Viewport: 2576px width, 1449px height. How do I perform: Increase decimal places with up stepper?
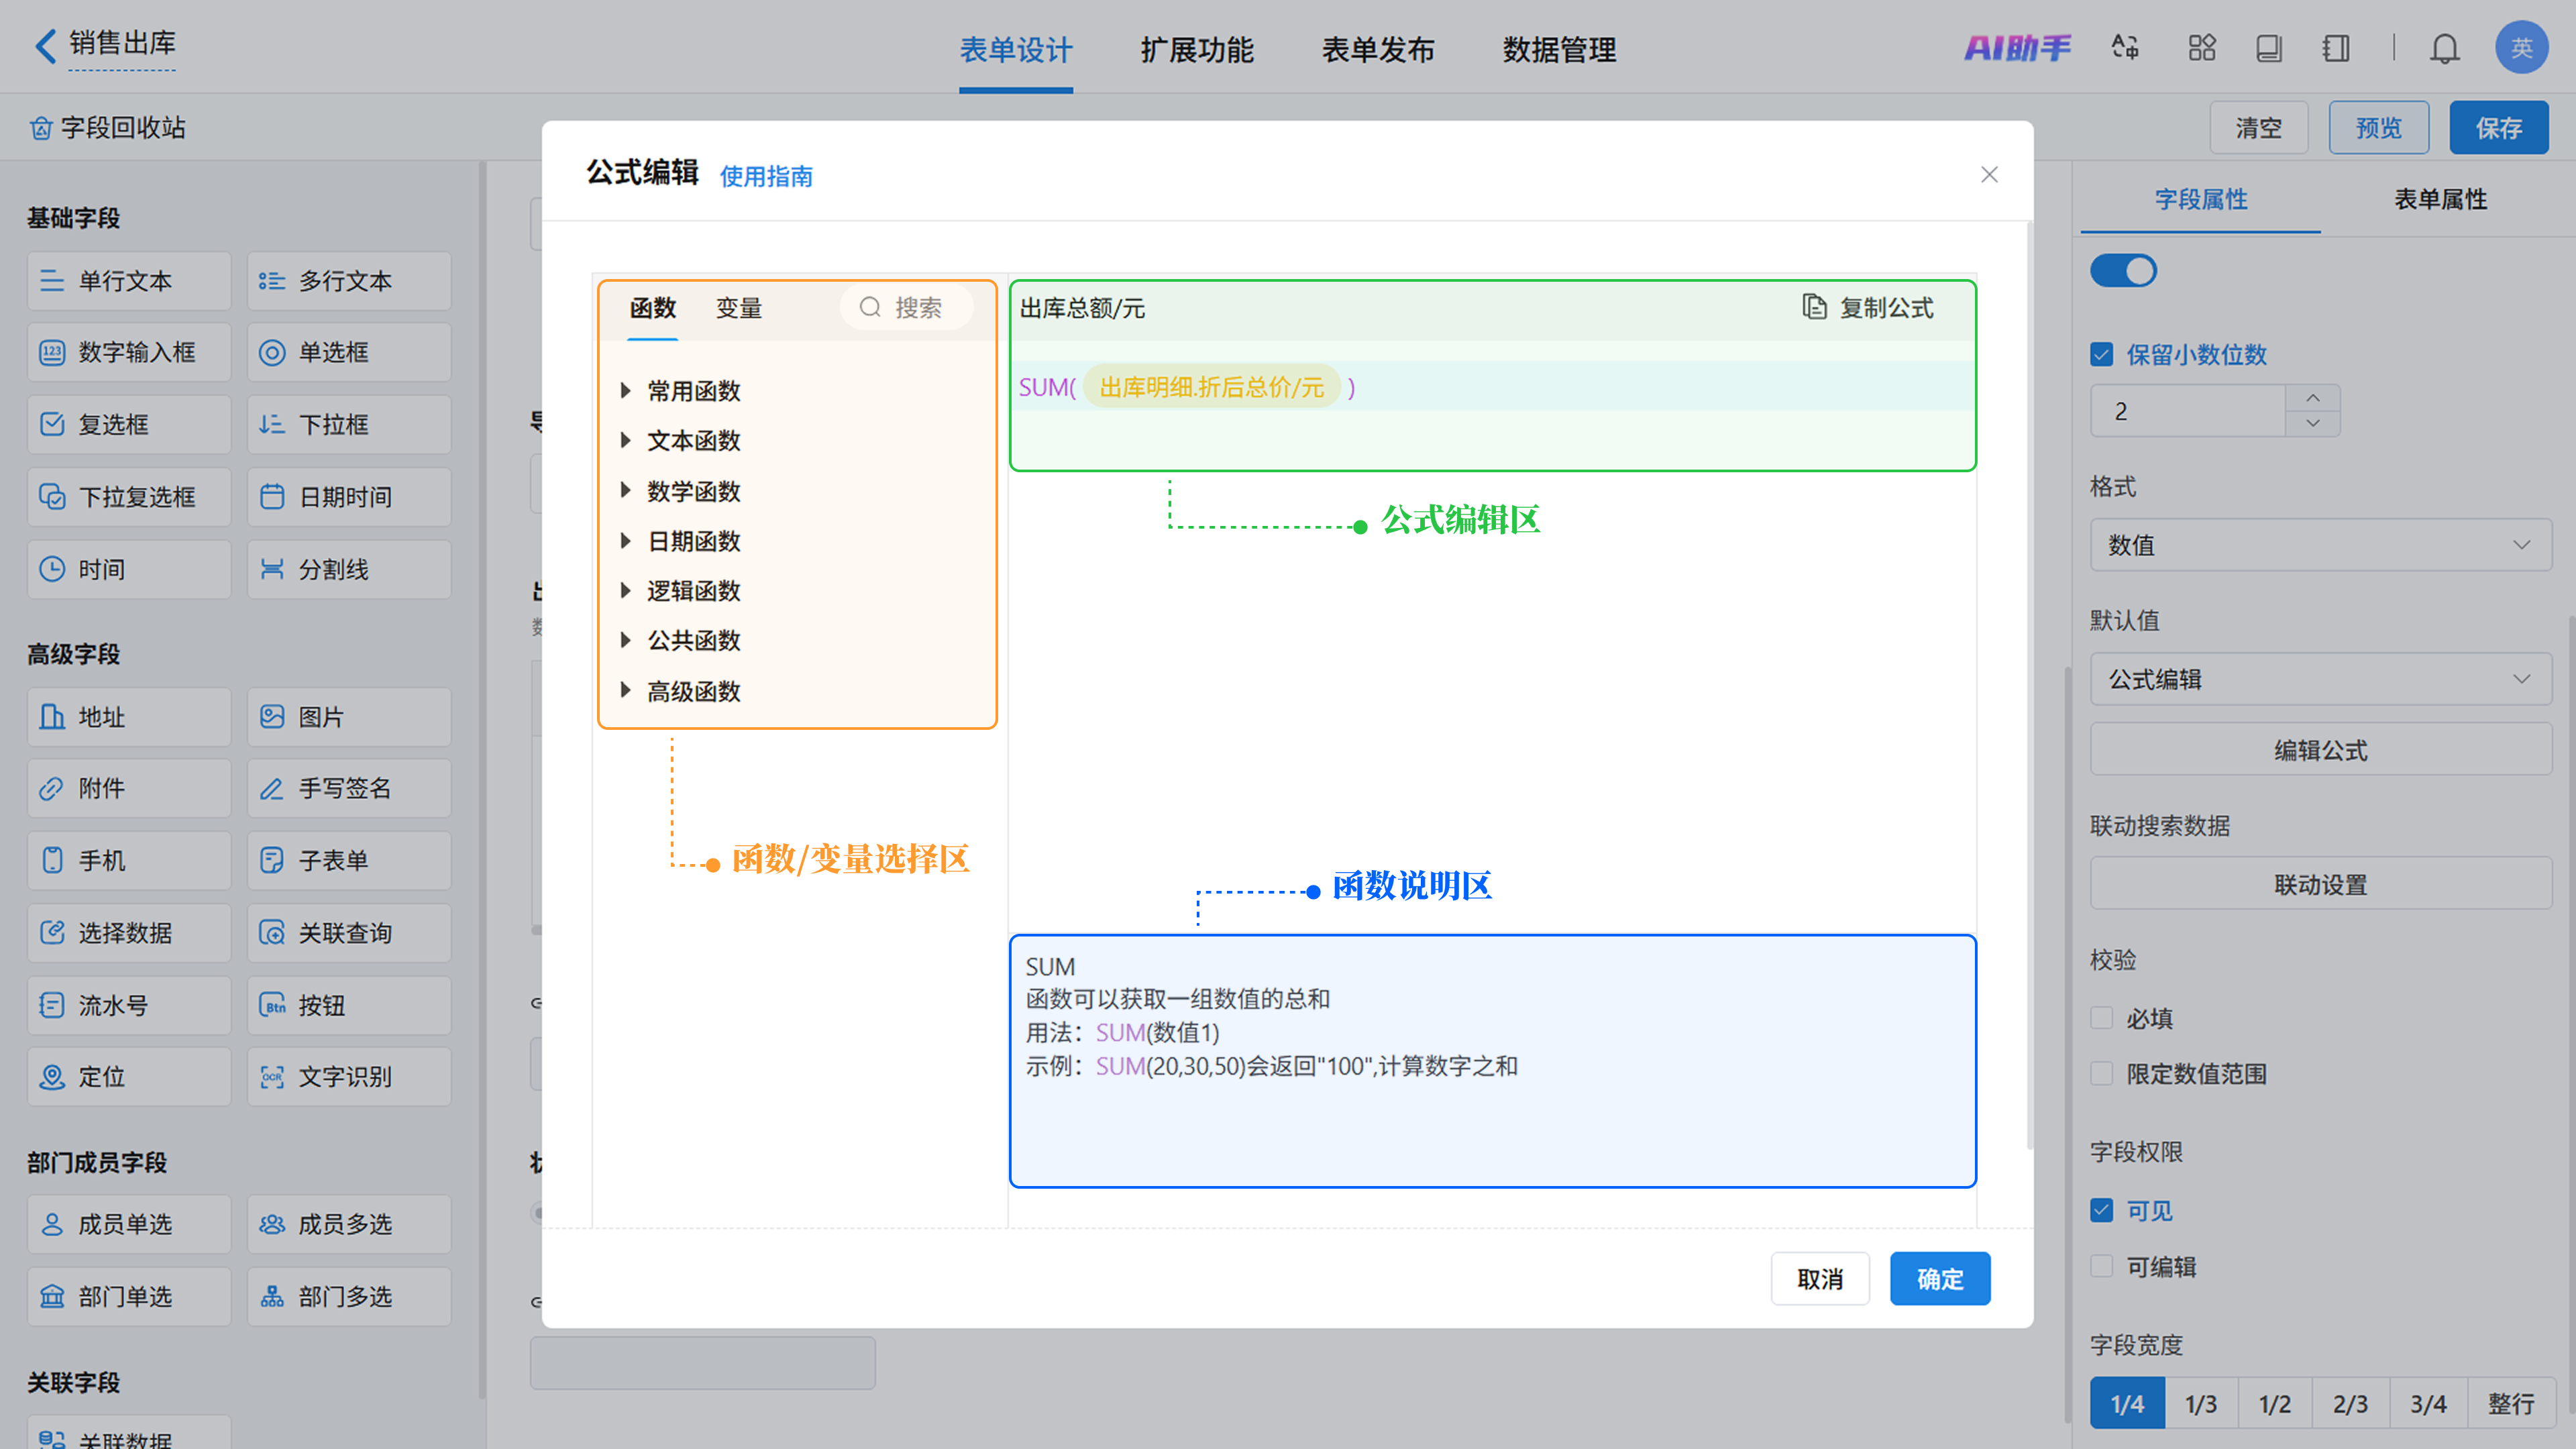tap(2312, 397)
